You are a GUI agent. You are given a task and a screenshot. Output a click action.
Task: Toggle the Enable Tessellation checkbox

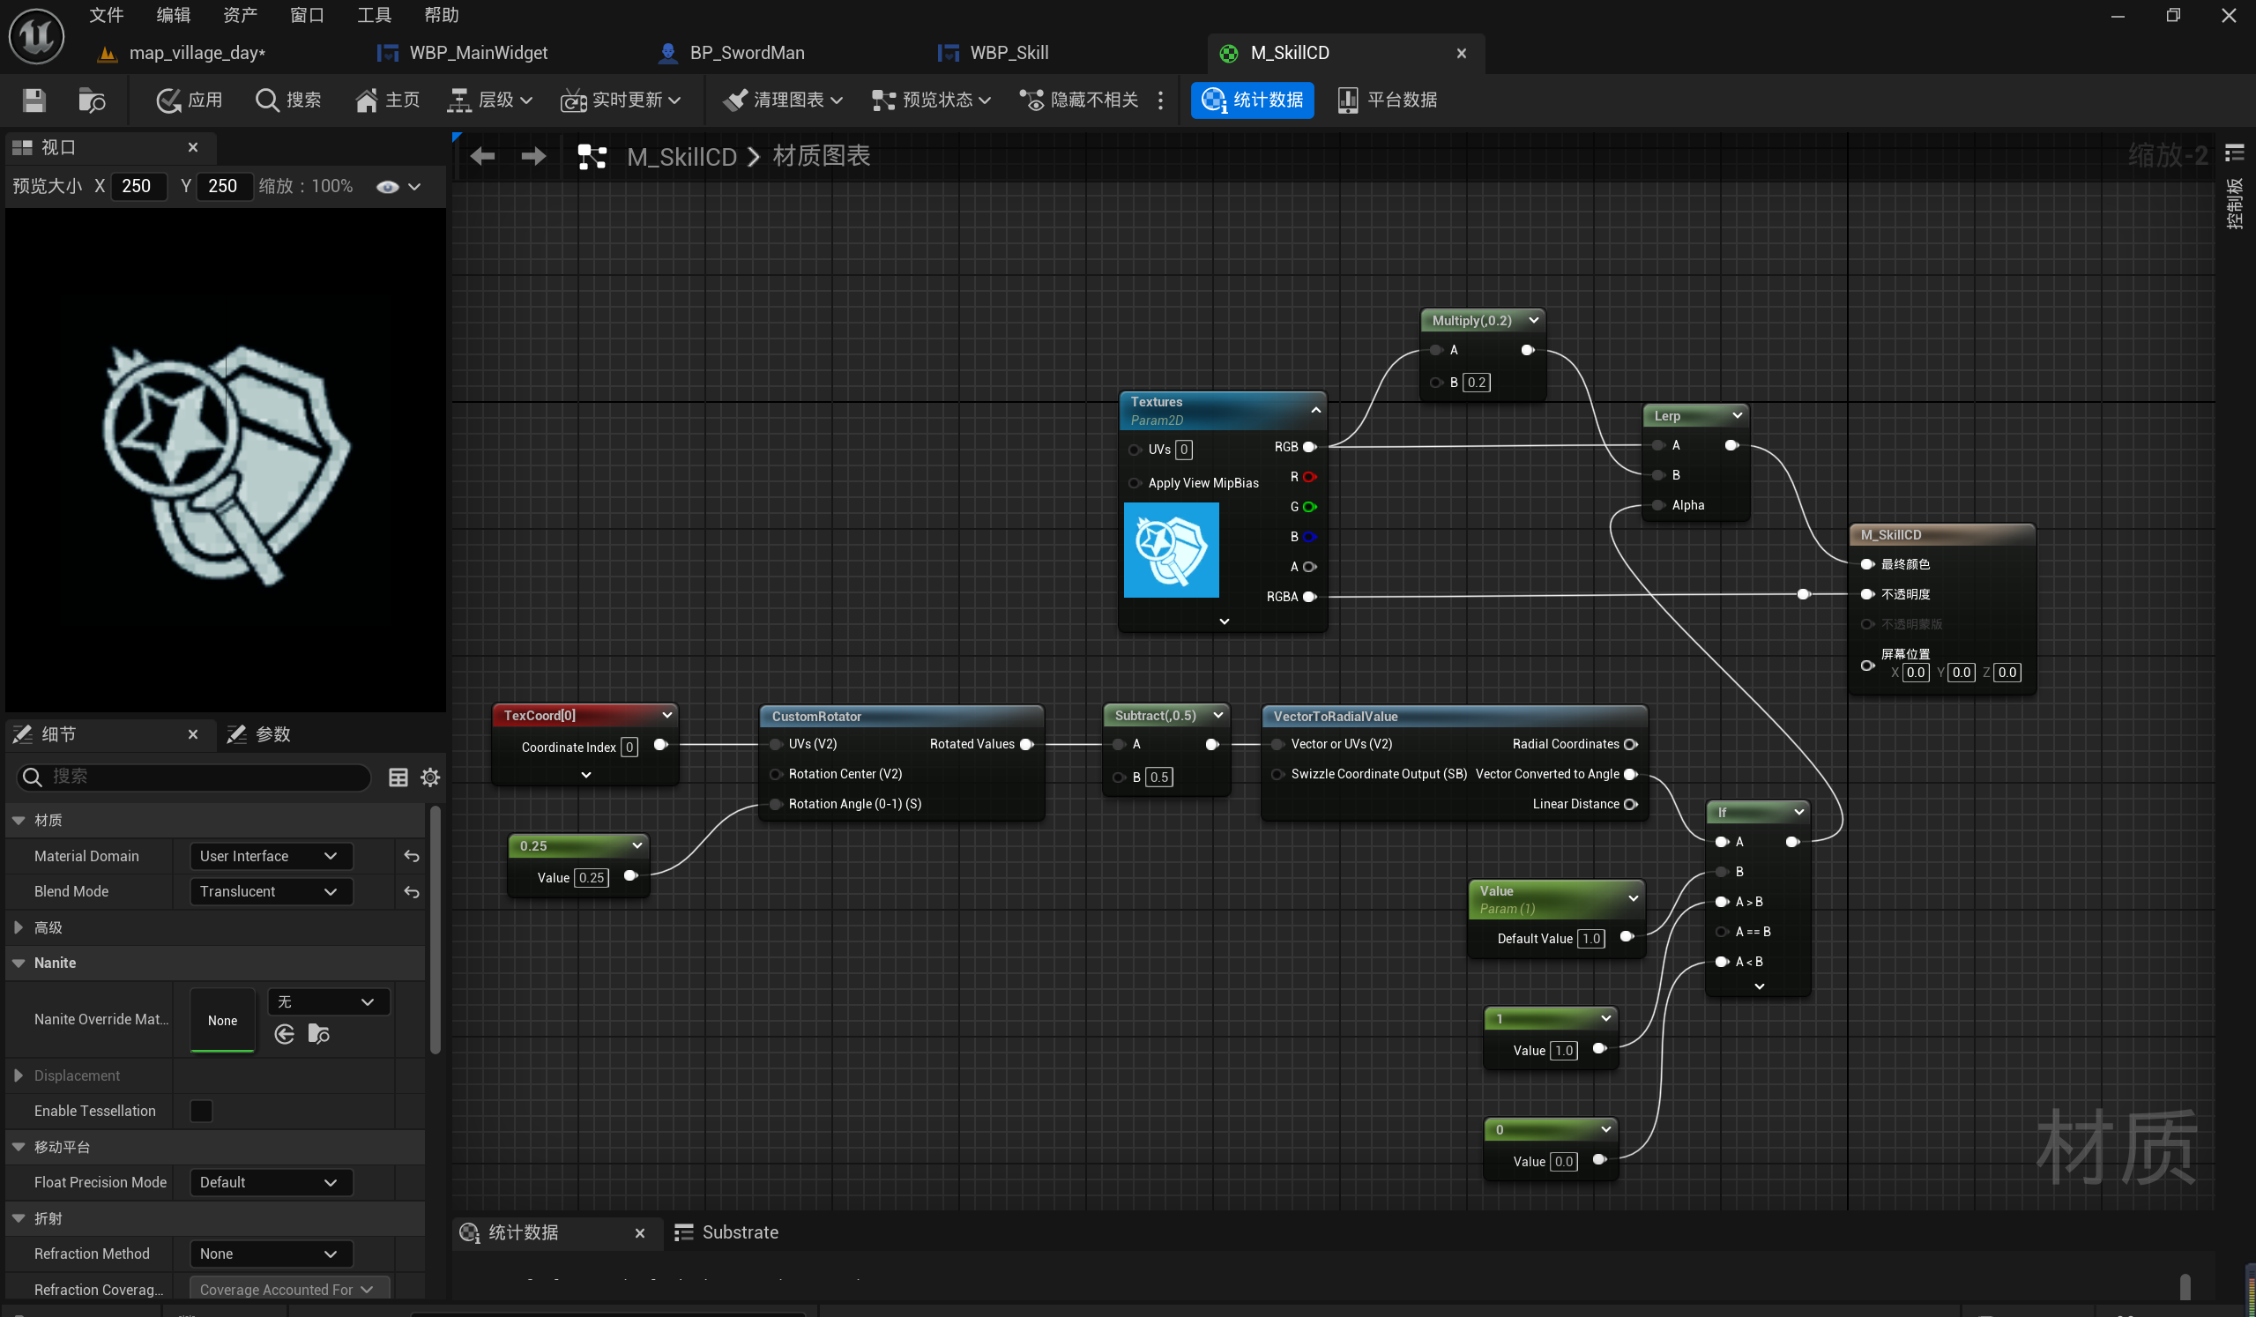tap(201, 1111)
